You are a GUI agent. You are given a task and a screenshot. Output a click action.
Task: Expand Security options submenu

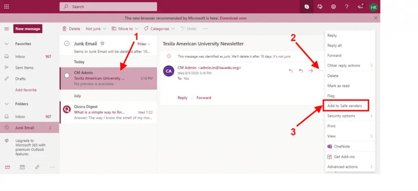pos(350,116)
